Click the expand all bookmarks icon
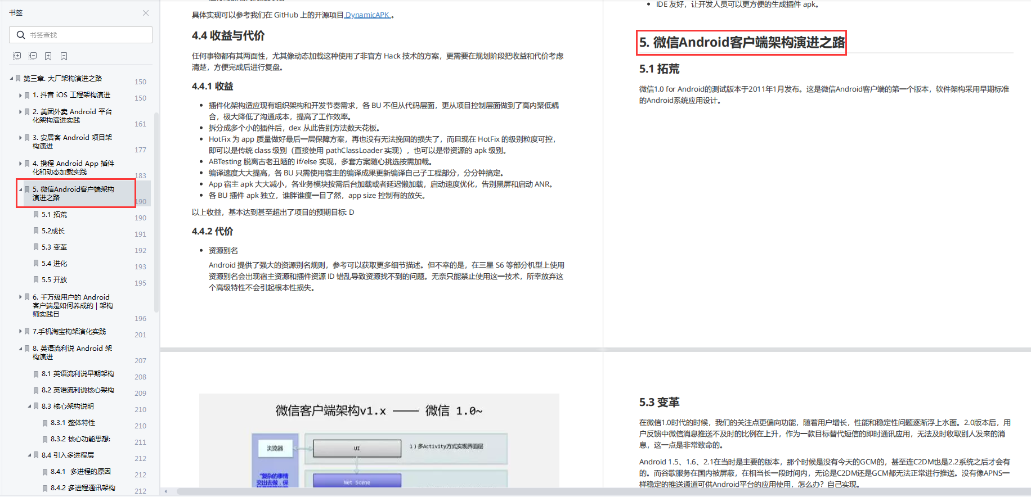This screenshot has height=497, width=1031. coord(17,56)
